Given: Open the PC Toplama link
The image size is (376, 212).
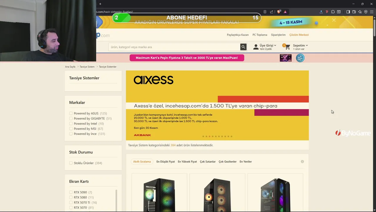Looking at the screenshot, I should (260, 35).
